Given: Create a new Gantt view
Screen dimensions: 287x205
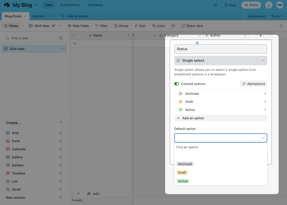Looking at the screenshot, I should tap(61, 189).
